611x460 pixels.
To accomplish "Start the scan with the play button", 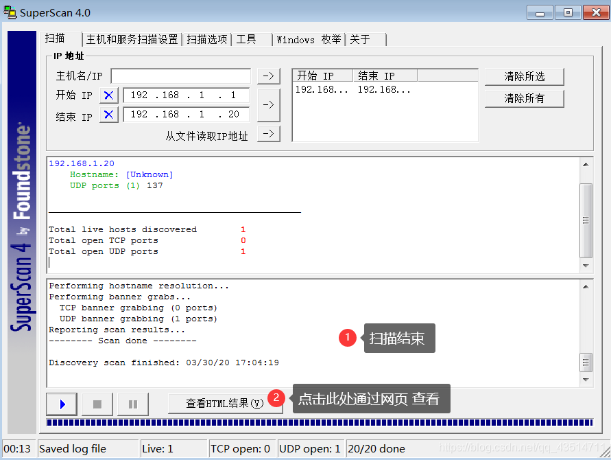I will (x=62, y=404).
